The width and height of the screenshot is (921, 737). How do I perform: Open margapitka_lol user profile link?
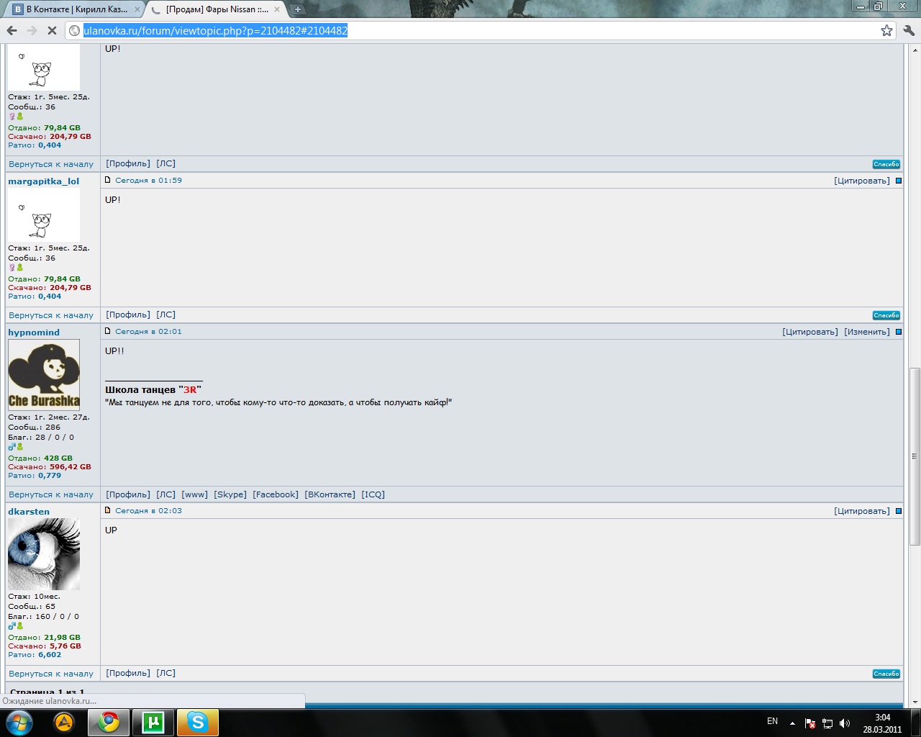click(44, 181)
